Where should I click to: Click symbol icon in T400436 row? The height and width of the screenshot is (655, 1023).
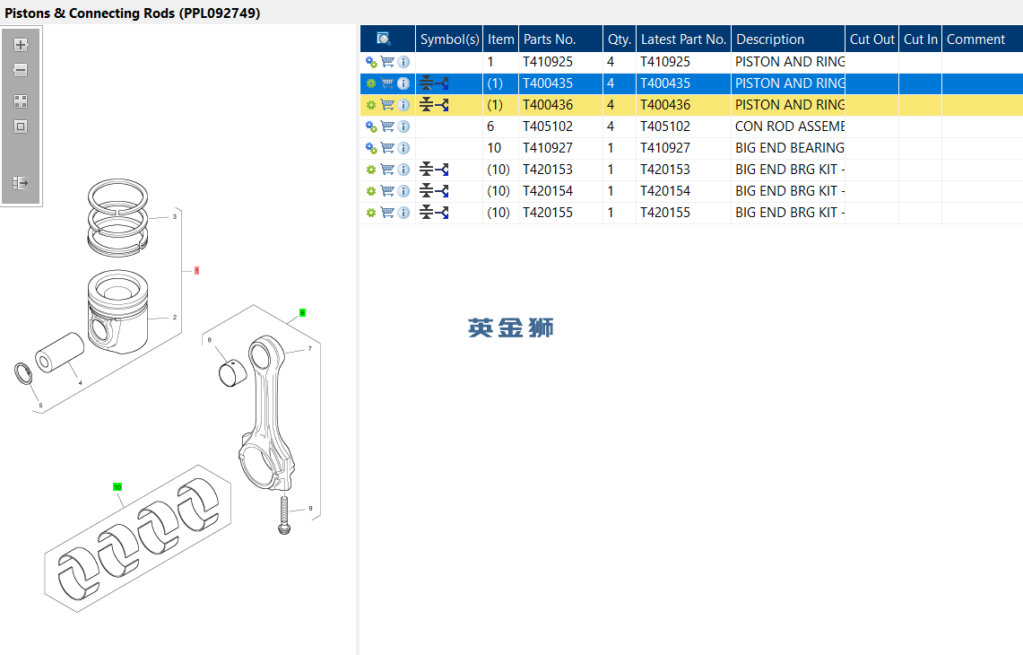434,105
